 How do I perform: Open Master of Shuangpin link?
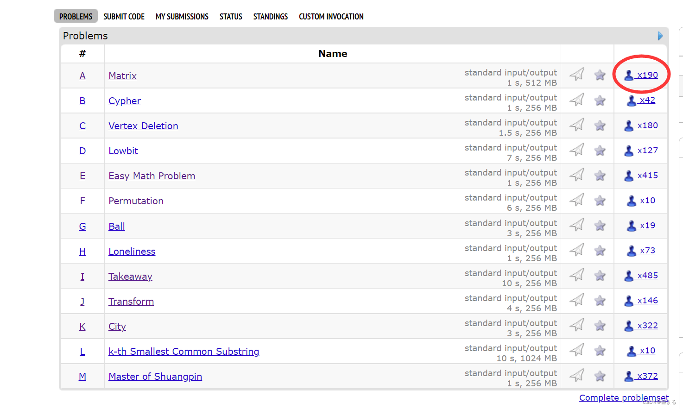[x=155, y=377]
